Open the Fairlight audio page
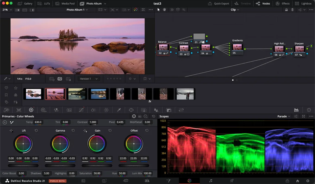The width and height of the screenshot is (315, 184). click(x=211, y=180)
